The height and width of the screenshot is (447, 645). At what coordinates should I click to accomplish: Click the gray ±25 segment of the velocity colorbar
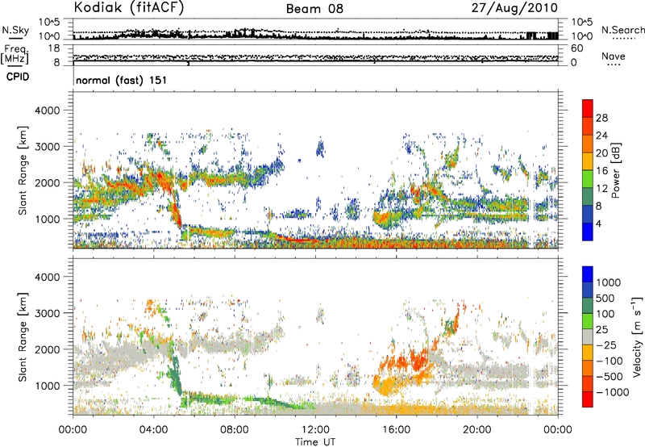coord(588,336)
